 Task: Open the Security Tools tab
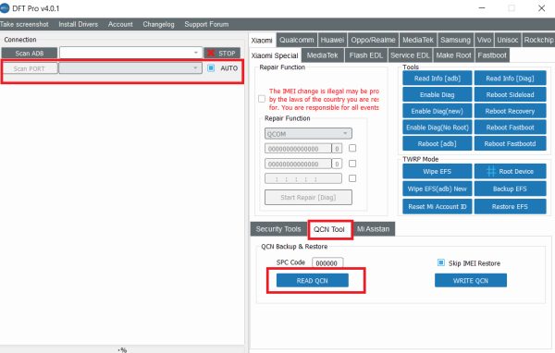tap(278, 229)
